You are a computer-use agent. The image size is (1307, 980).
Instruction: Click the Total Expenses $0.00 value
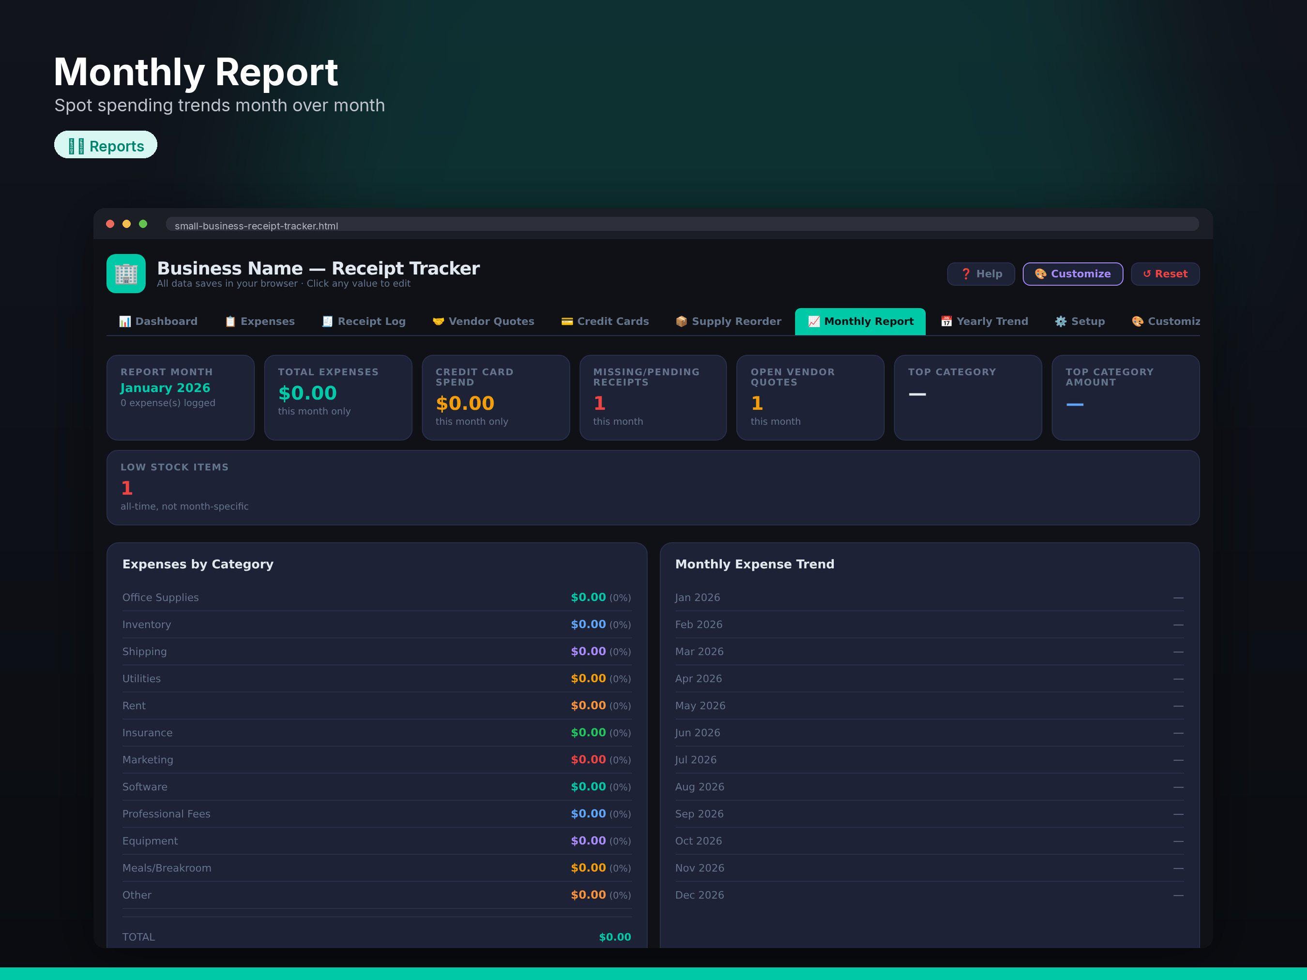307,393
